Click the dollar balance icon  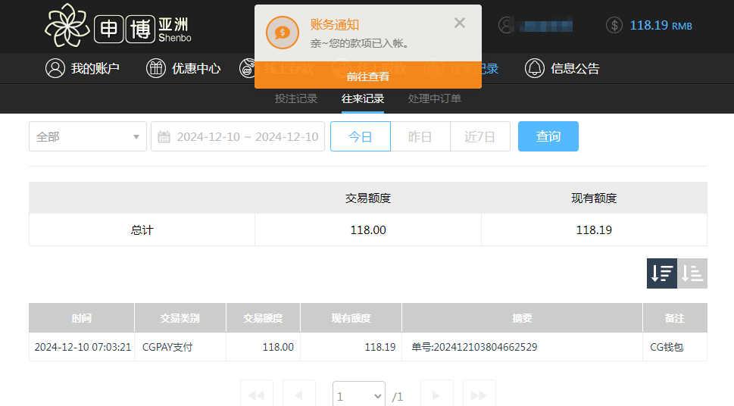tap(614, 25)
